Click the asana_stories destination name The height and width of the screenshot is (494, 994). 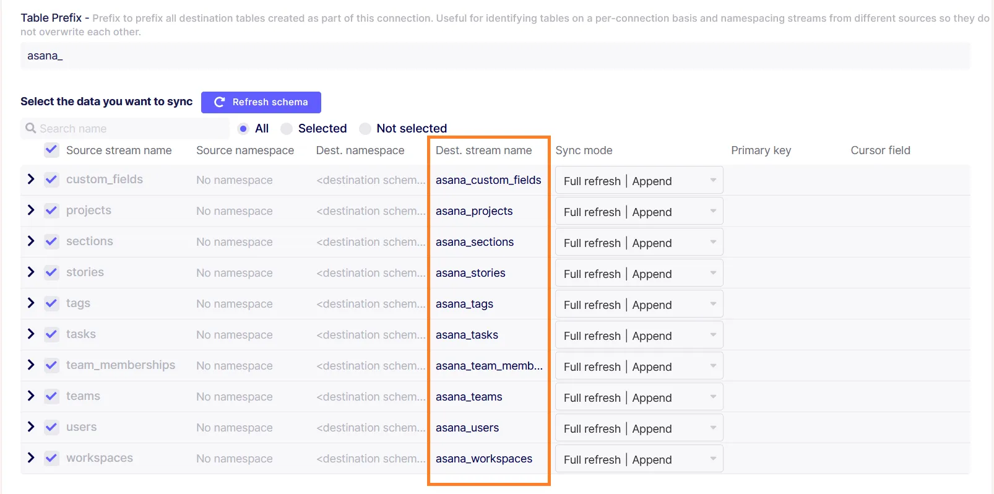(470, 273)
